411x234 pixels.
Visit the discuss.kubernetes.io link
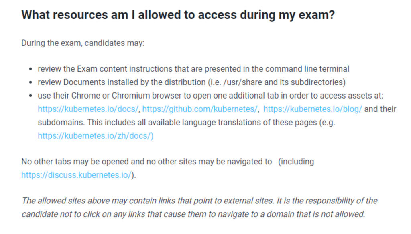76,175
